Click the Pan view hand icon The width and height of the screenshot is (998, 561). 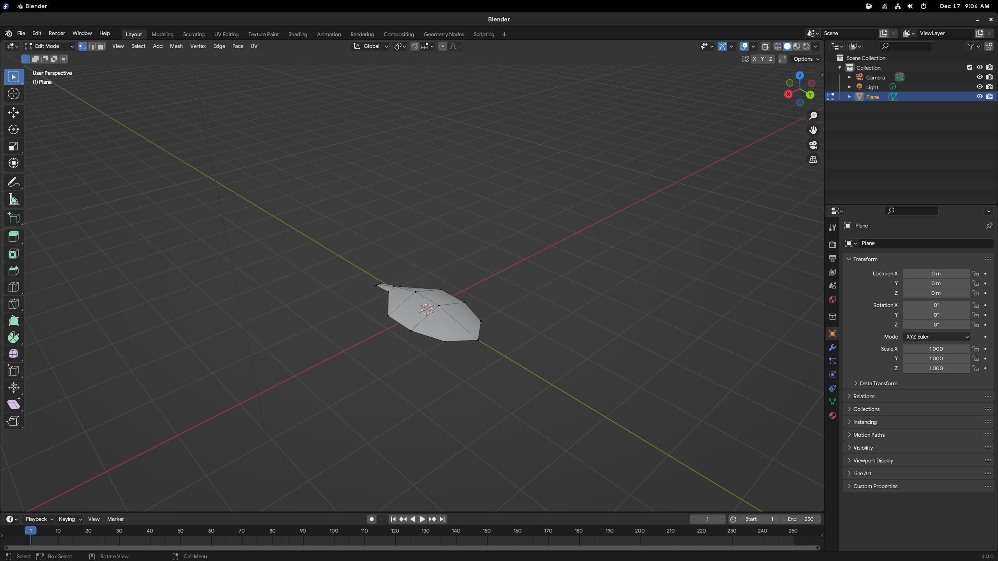813,130
